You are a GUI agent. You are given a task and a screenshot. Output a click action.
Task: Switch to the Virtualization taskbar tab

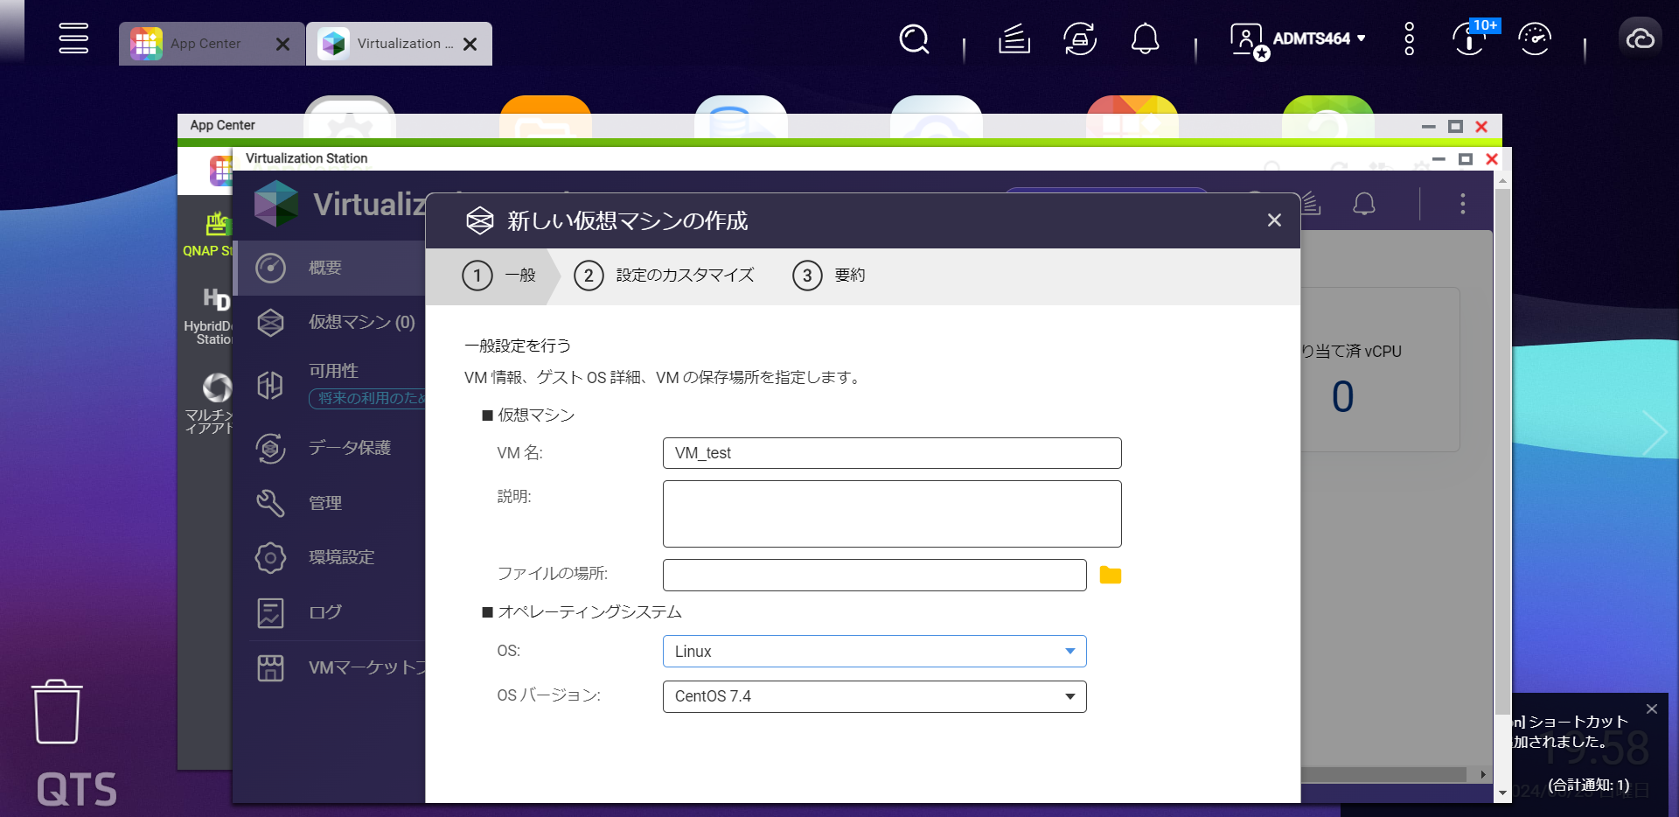pos(399,44)
